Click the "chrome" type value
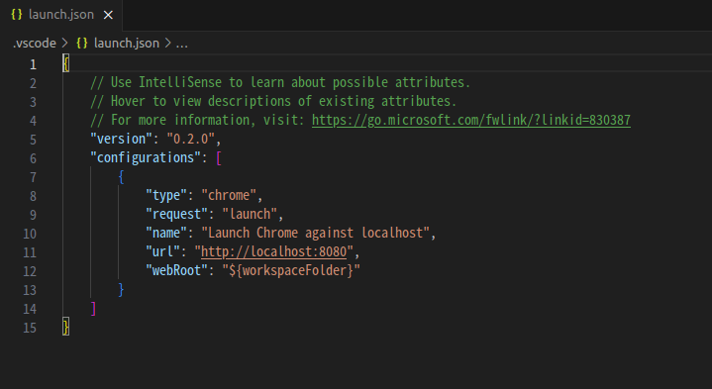Screen dimensions: 712x389 (x=229, y=196)
